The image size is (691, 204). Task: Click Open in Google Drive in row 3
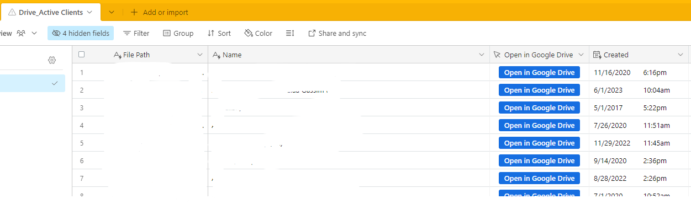[539, 108]
